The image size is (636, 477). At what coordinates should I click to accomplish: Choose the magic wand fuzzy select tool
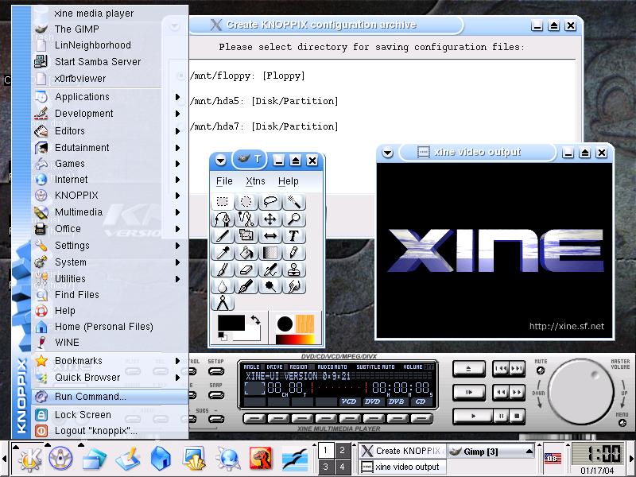coord(294,202)
